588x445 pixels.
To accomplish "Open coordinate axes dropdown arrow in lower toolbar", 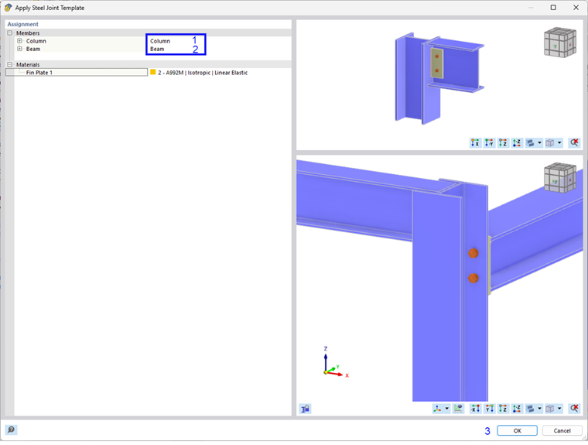I will pyautogui.click(x=446, y=409).
